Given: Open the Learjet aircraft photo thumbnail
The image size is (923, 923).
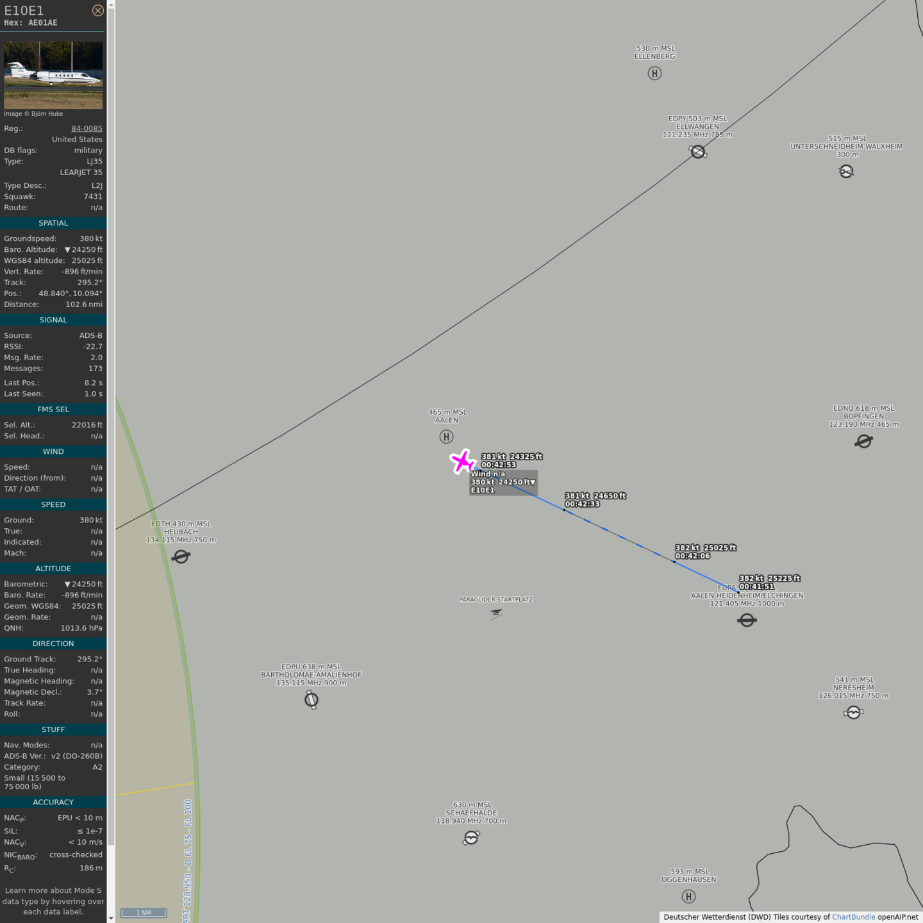Looking at the screenshot, I should click(x=53, y=75).
